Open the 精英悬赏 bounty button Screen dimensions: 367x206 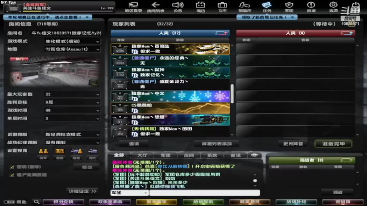pyautogui.click(x=250, y=202)
